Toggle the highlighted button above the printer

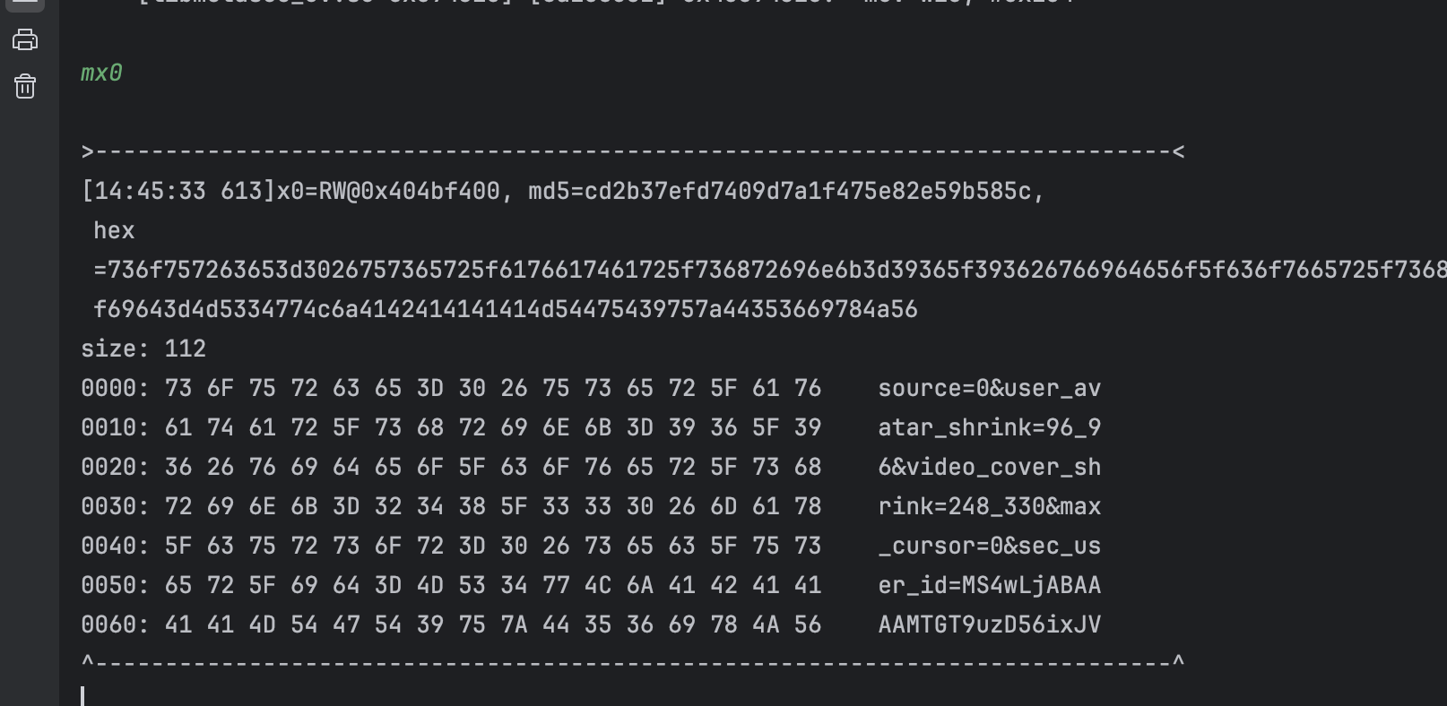[x=25, y=3]
